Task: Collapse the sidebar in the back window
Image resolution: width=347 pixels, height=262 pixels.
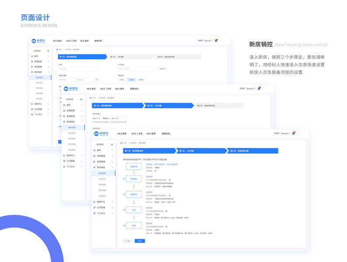Action: (48, 51)
